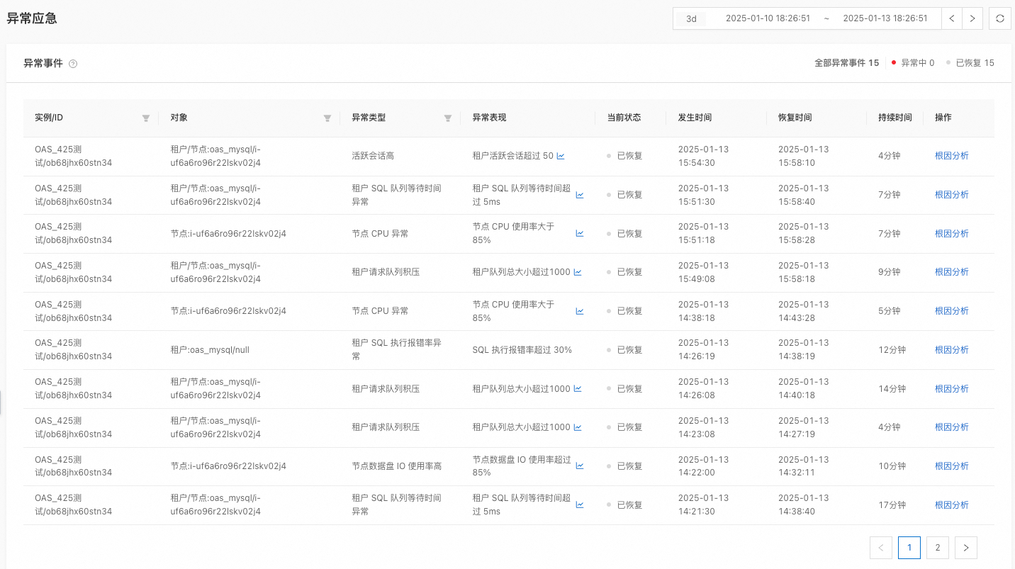Open the 3d time range selector
Image resolution: width=1015 pixels, height=569 pixels.
coord(691,19)
